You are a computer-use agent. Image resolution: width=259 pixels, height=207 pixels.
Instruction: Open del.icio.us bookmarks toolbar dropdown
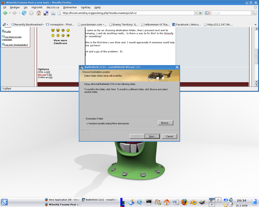click(5, 25)
